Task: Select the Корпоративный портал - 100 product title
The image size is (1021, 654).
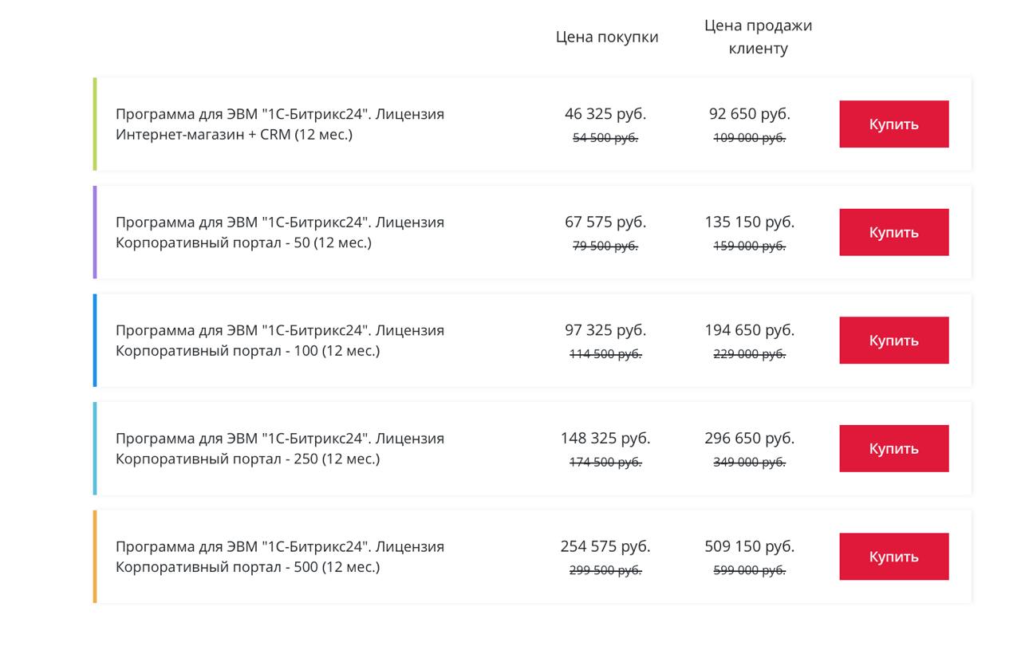Action: (x=279, y=340)
